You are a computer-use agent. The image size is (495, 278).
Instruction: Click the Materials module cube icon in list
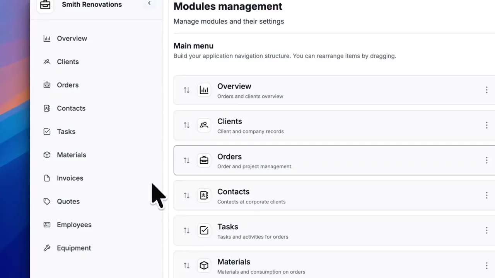(x=204, y=265)
